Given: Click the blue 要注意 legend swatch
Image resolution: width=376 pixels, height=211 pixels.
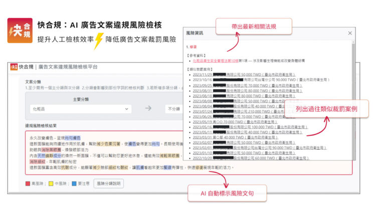Looking at the screenshot, I should 73,183.
